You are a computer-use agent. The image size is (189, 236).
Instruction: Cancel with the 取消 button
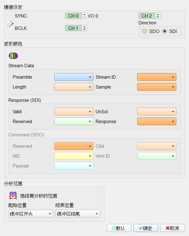tap(172, 228)
